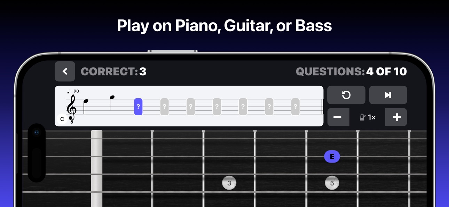
Task: Select the highlighted purple question mark note
Action: pos(138,107)
